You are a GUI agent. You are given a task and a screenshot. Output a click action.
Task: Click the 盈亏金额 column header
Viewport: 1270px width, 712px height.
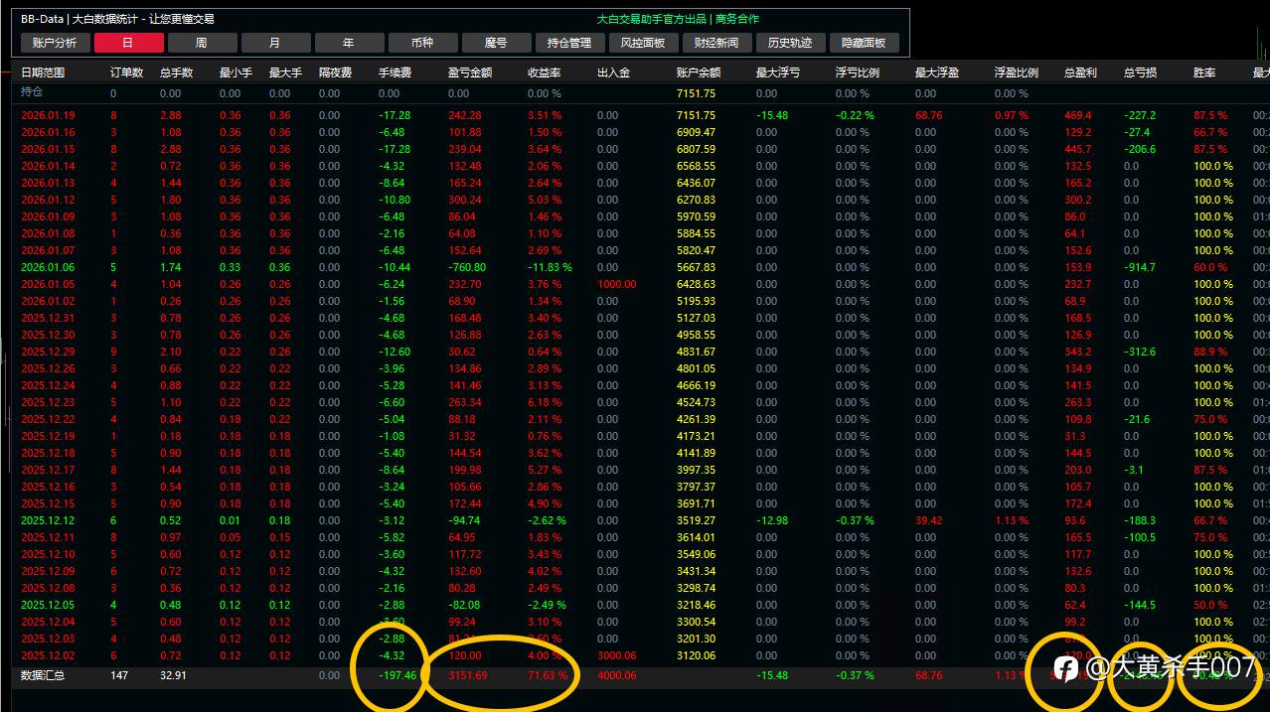pyautogui.click(x=470, y=72)
